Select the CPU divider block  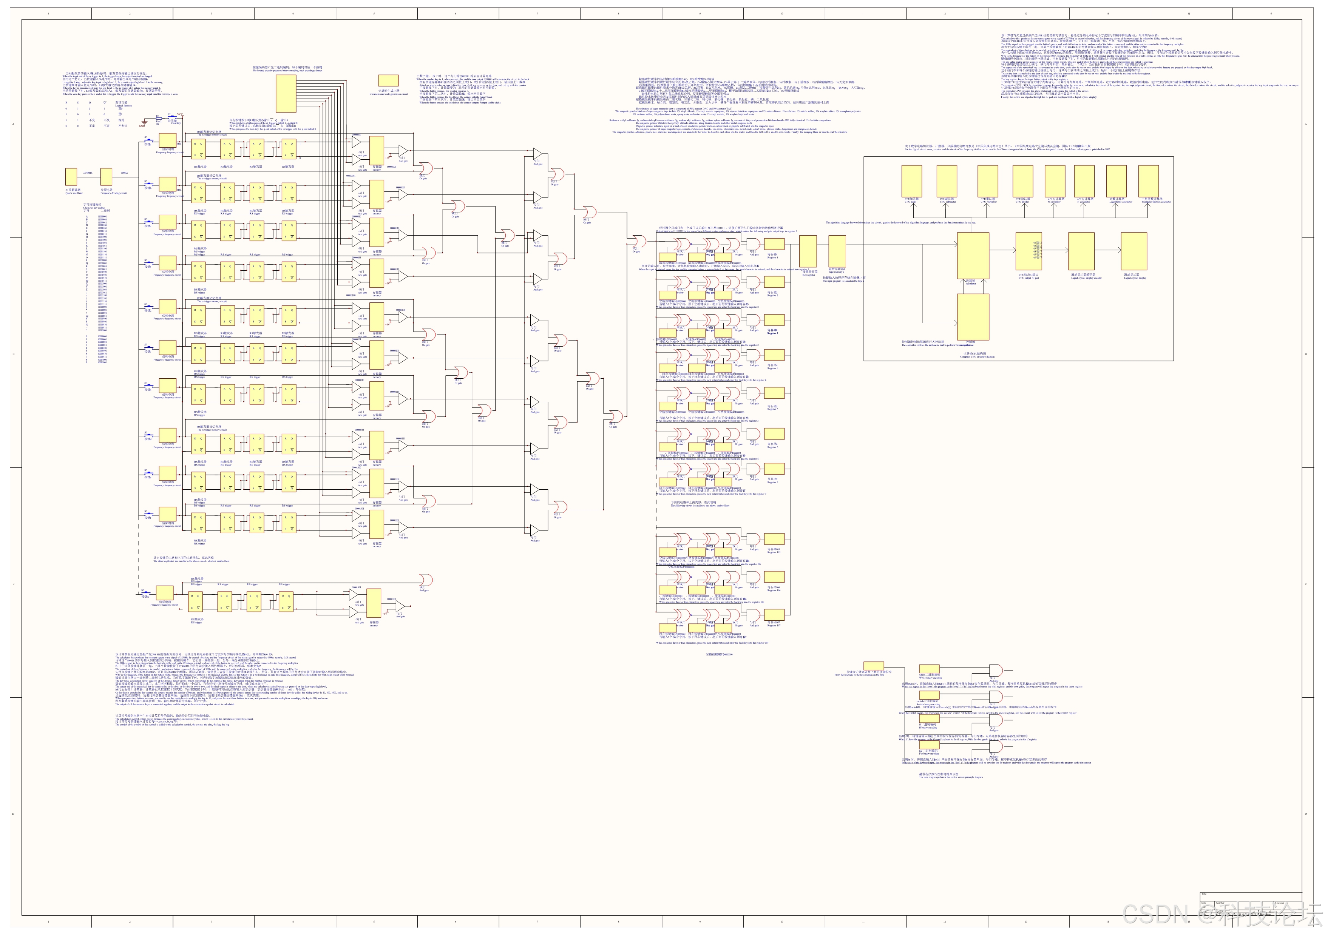tap(1022, 181)
